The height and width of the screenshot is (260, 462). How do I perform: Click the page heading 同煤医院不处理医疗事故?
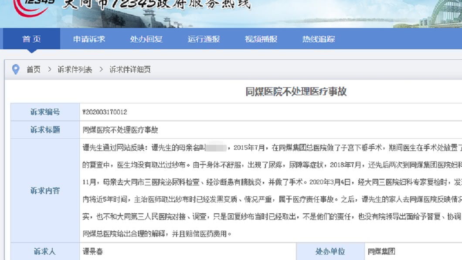(296, 92)
